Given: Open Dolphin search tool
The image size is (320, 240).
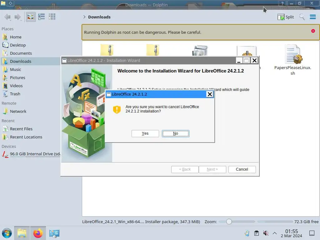Looking at the screenshot, I should (x=302, y=17).
